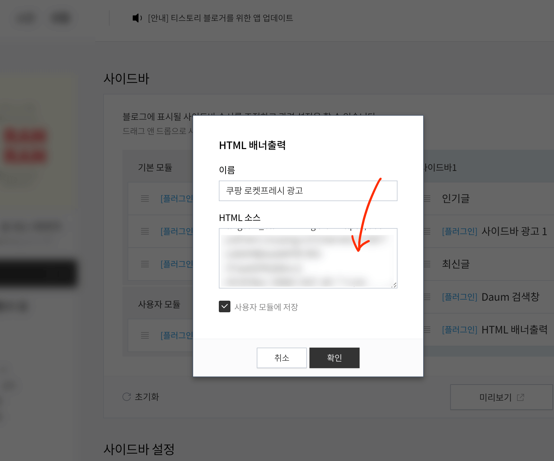Click the 사이드바1 column header
This screenshot has height=461, width=554.
click(x=440, y=167)
